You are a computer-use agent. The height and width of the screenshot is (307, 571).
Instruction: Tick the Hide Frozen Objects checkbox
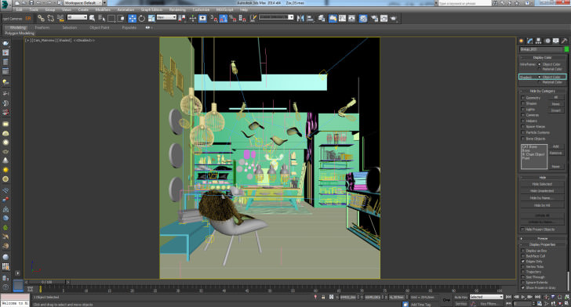[523, 229]
